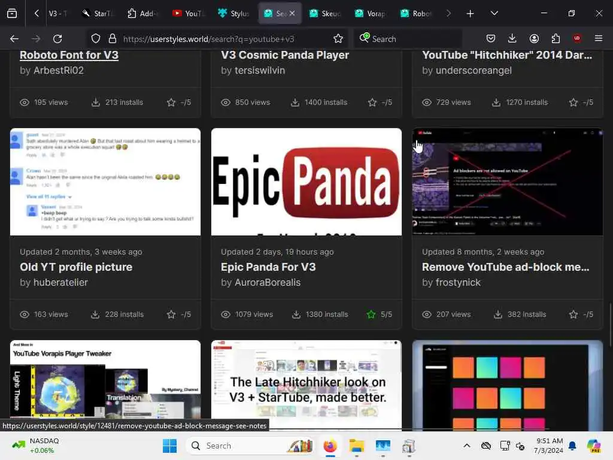Open uBlock Origin extension icon

[577, 38]
